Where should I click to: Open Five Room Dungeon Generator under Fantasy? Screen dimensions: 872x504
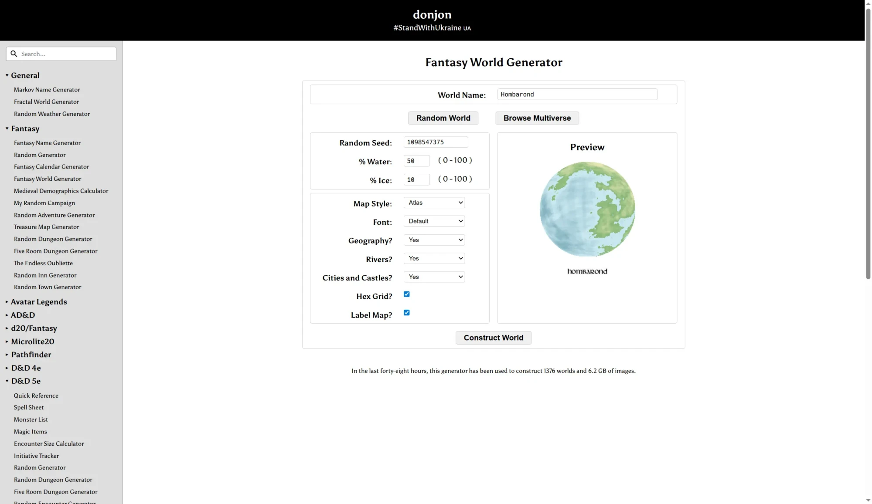[x=55, y=251]
